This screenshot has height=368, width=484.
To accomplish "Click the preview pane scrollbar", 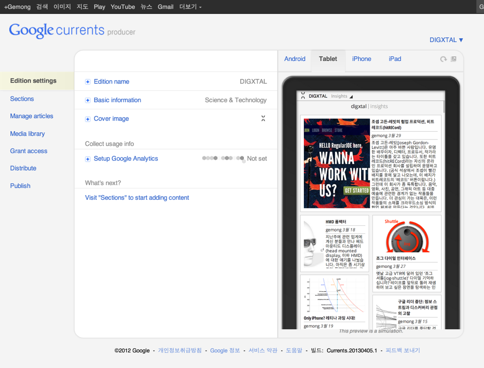I will 444,107.
